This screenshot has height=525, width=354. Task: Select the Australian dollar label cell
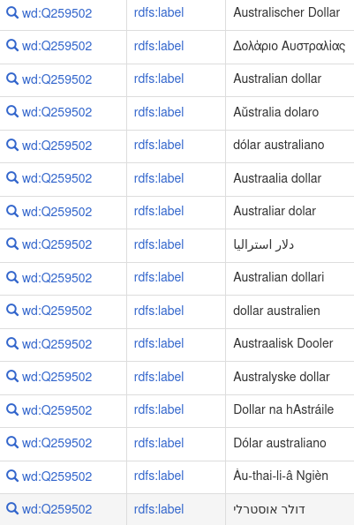tap(290, 79)
